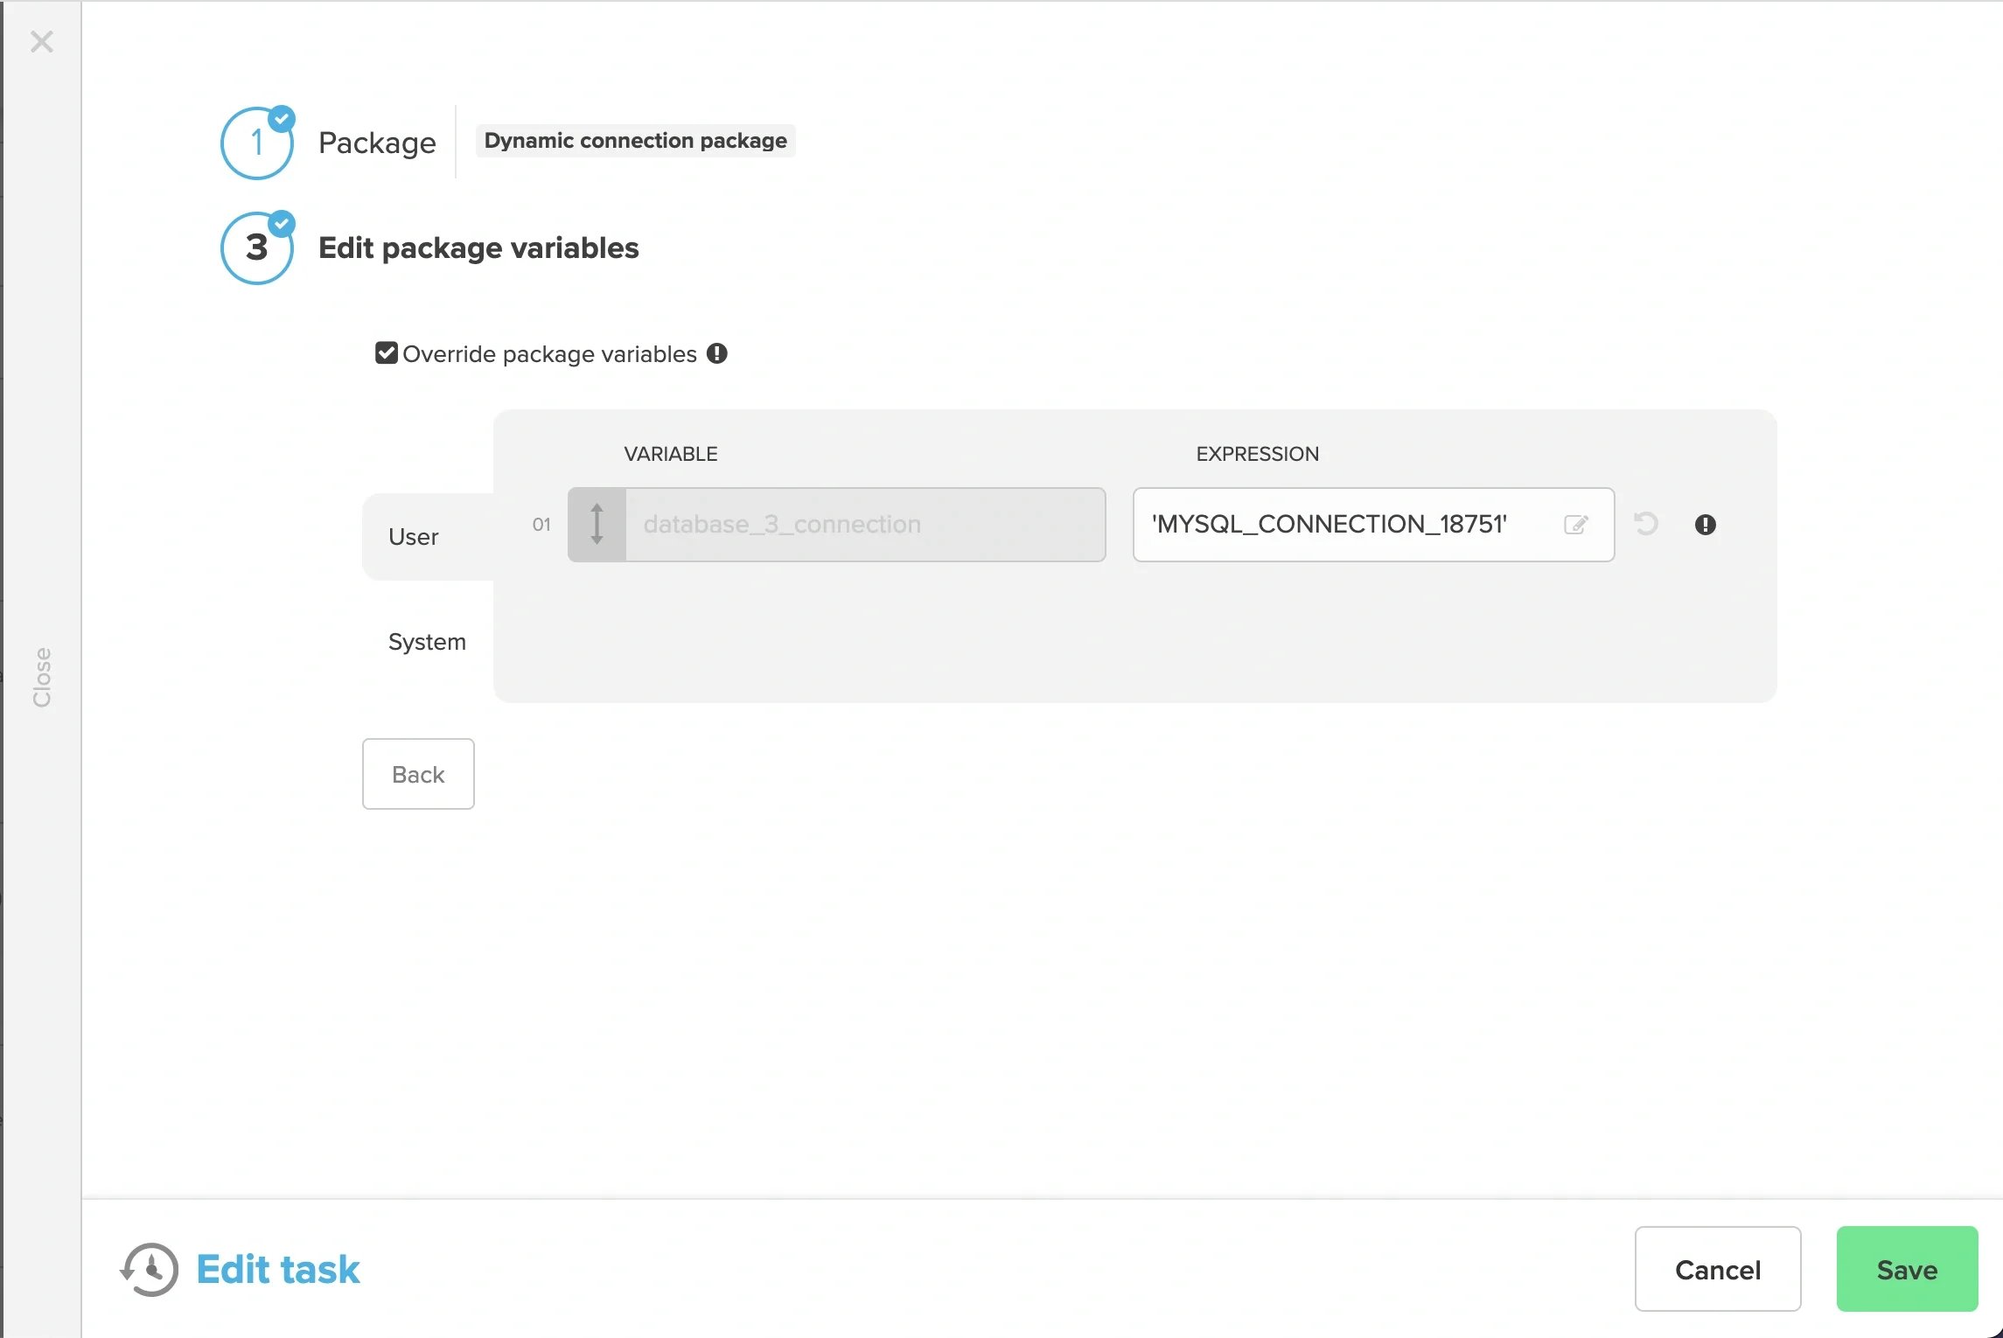Screen dimensions: 2003x1338
Task: Switch to the User variables tab
Action: pyautogui.click(x=414, y=536)
